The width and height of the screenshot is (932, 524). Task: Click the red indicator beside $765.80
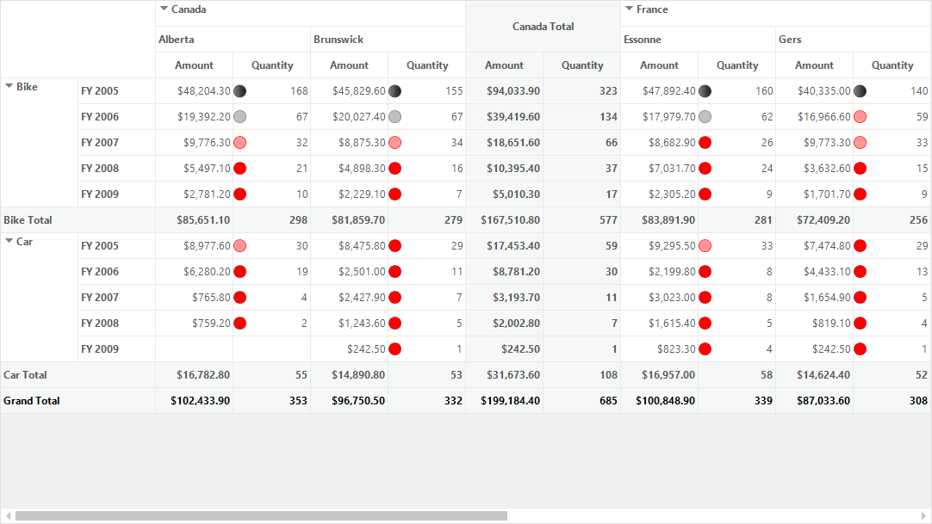click(x=240, y=298)
